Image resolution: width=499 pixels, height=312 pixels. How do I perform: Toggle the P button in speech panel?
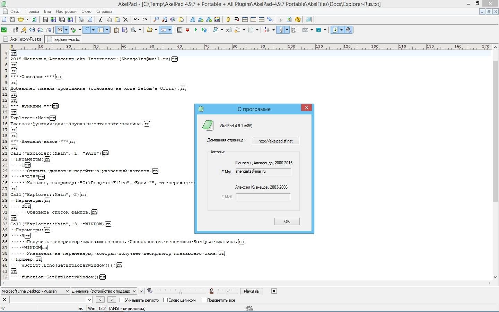point(141,291)
